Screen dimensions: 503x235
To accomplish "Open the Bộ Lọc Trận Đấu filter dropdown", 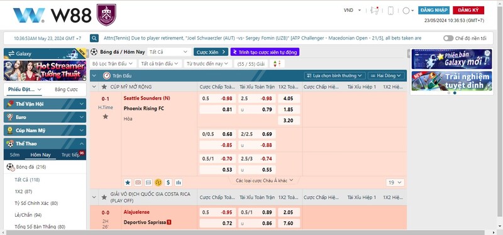I will [x=114, y=64].
